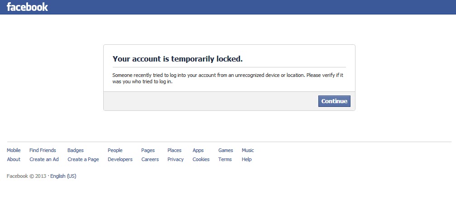Viewport: 456px width, 200px height.
Task: Click the Games link
Action: coord(226,150)
